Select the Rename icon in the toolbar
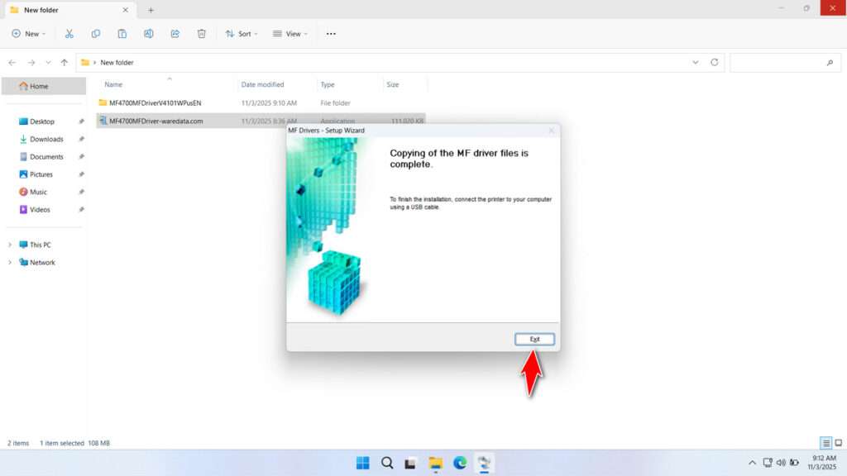This screenshot has height=476, width=847. (x=149, y=33)
